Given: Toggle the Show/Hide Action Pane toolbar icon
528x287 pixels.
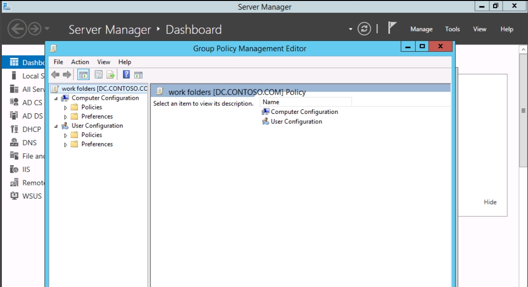Looking at the screenshot, I should (x=138, y=75).
